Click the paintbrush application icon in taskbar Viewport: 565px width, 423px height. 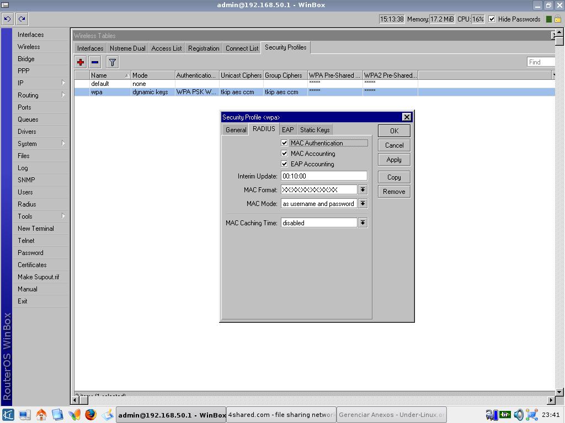coord(108,415)
